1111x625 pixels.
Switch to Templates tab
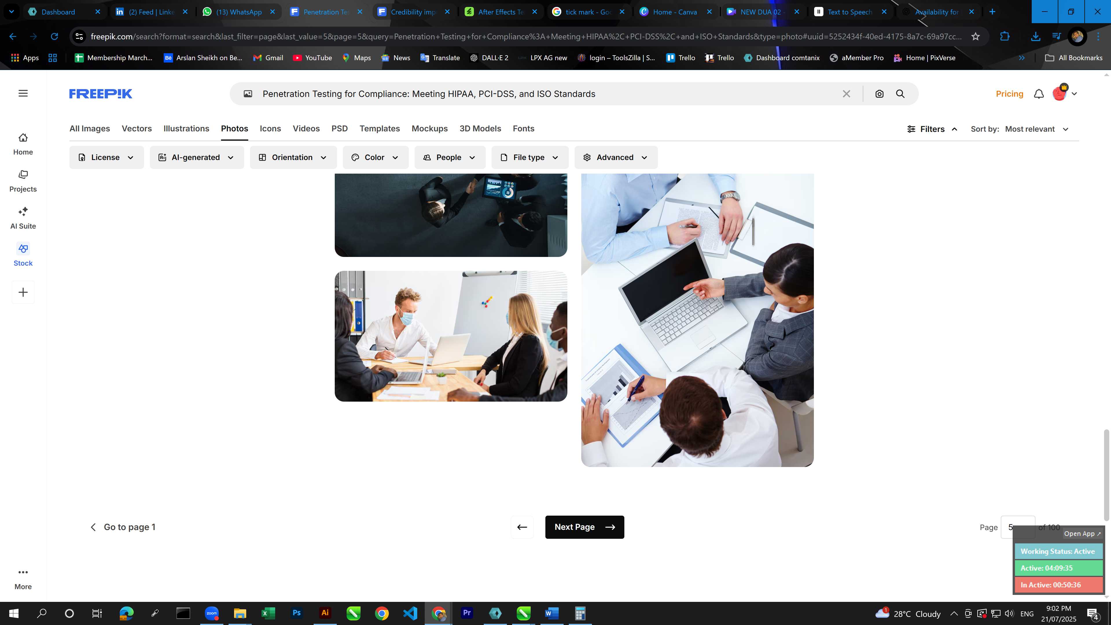coord(380,128)
